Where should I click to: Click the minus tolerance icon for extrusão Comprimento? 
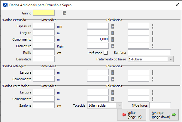[x=153, y=39]
